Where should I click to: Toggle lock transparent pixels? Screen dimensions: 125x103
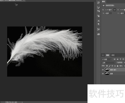point(107,66)
